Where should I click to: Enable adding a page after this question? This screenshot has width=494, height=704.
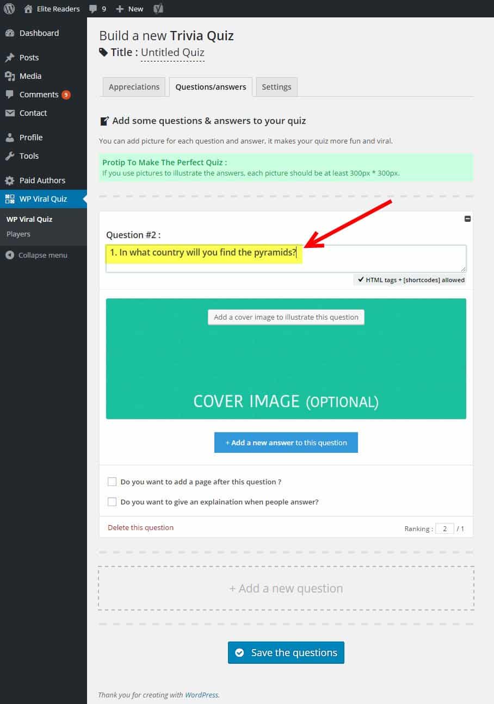coord(112,482)
